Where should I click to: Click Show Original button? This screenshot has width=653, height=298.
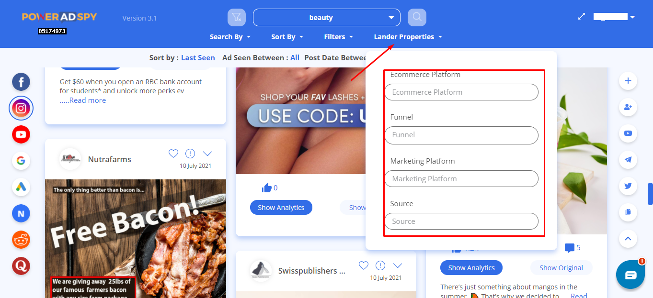561,268
